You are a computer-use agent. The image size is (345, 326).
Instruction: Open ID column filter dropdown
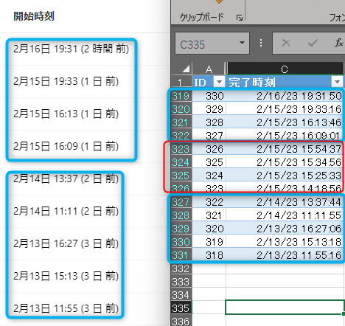tap(219, 82)
